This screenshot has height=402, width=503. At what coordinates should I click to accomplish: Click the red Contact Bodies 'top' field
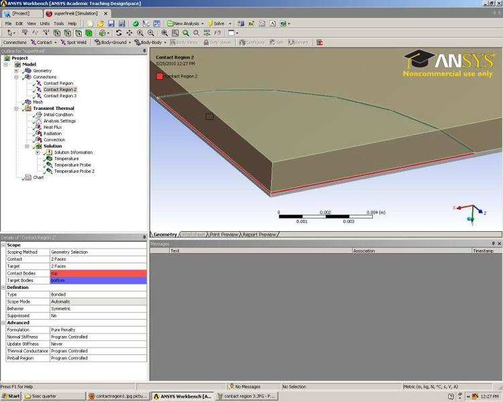coord(98,273)
